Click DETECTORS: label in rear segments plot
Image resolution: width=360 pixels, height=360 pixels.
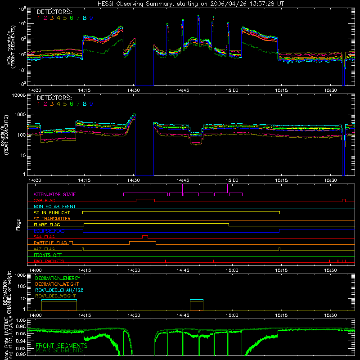tap(54, 98)
